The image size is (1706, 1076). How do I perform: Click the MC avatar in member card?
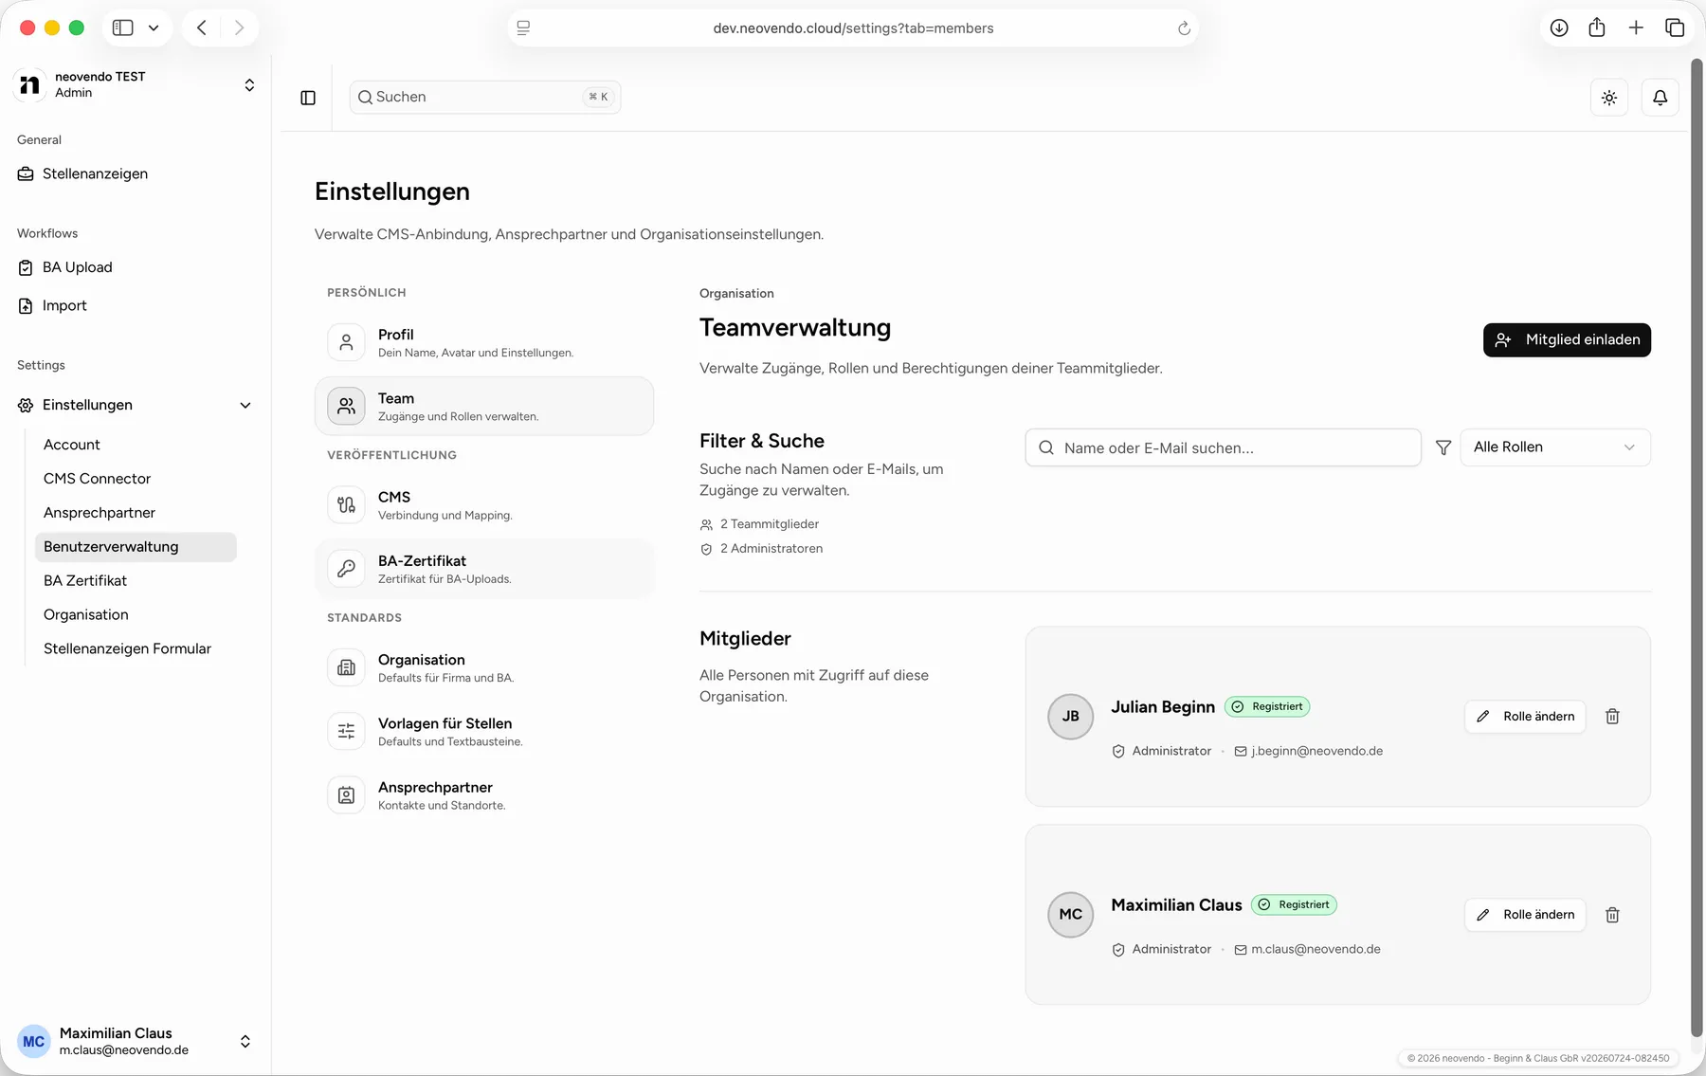tap(1070, 915)
